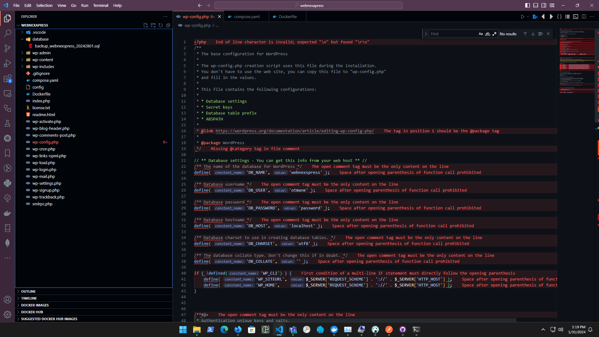This screenshot has height=337, width=599.
Task: Click the Search icon in activity bar
Action: click(x=7, y=33)
